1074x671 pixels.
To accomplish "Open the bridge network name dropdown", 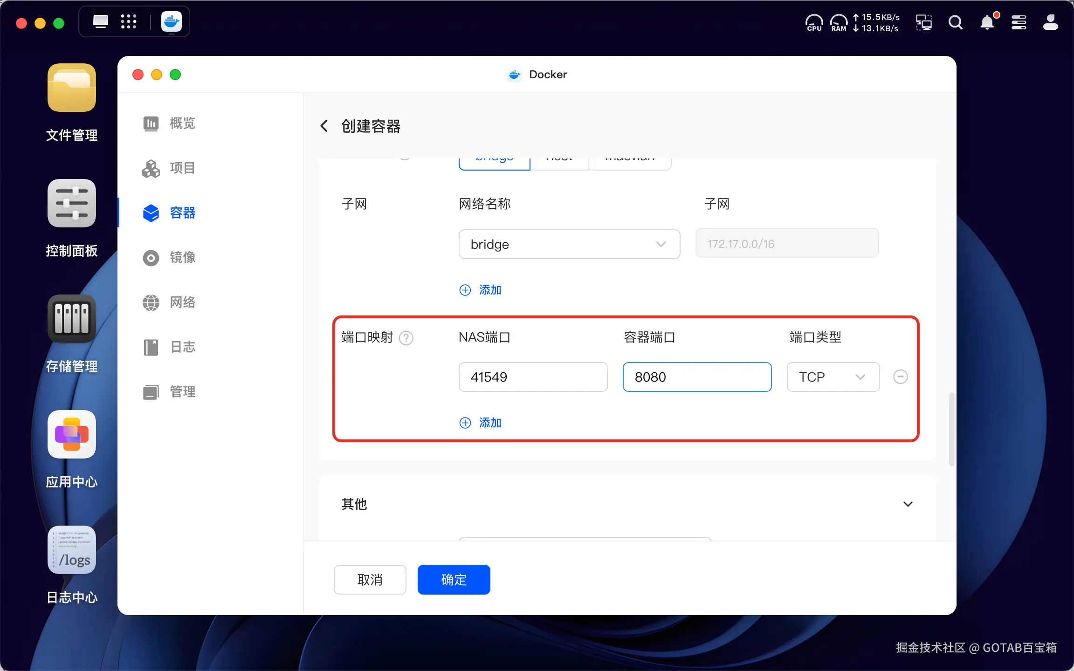I will click(x=569, y=244).
